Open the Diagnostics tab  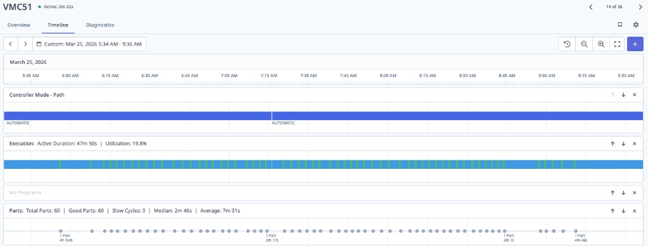coord(100,25)
